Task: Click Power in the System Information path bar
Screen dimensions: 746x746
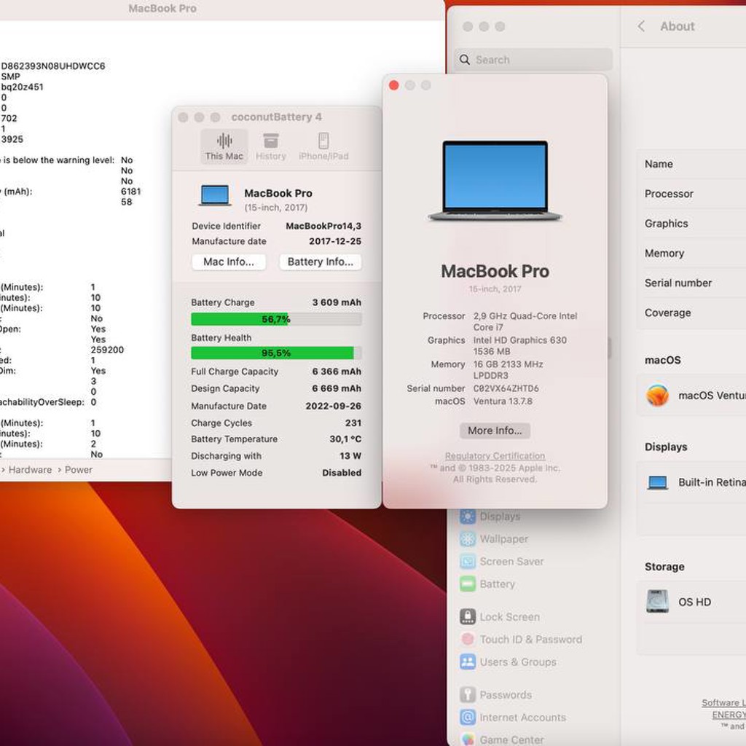Action: [x=79, y=470]
